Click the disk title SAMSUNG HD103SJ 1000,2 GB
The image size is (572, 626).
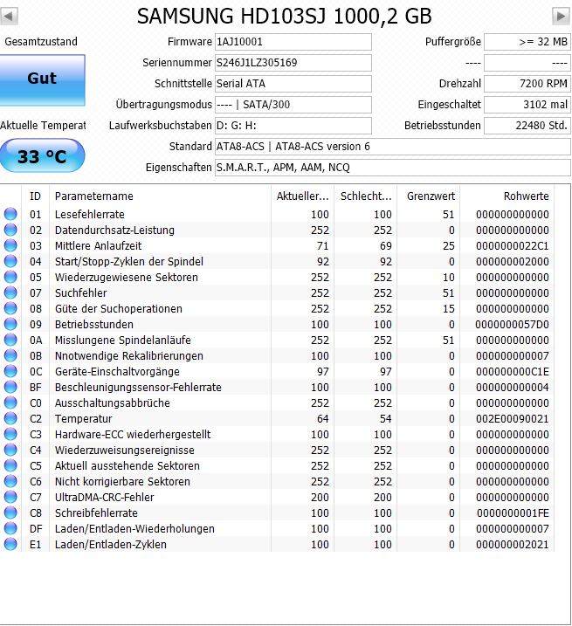click(x=285, y=17)
